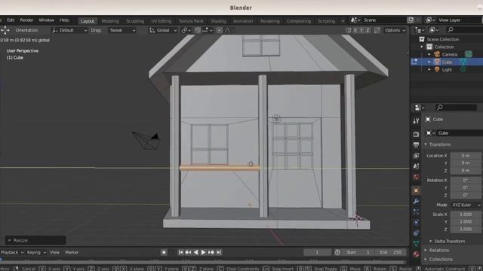Click the auto keying record button
The image size is (483, 271).
pyautogui.click(x=164, y=252)
